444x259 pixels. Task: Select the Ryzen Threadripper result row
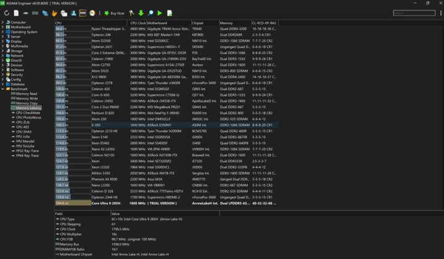[x=166, y=28]
